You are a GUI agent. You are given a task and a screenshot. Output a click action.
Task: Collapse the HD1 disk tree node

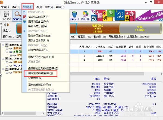[3, 59]
